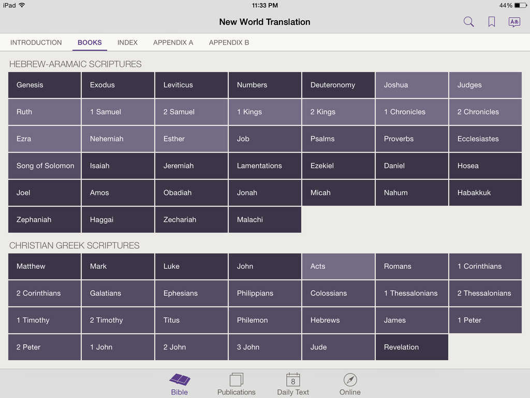Open the book of Daniel
This screenshot has width=530, height=398.
coord(411,166)
